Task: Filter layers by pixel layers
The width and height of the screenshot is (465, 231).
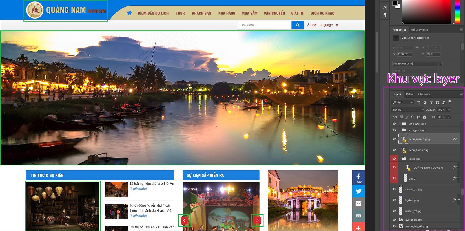Action: [418, 103]
